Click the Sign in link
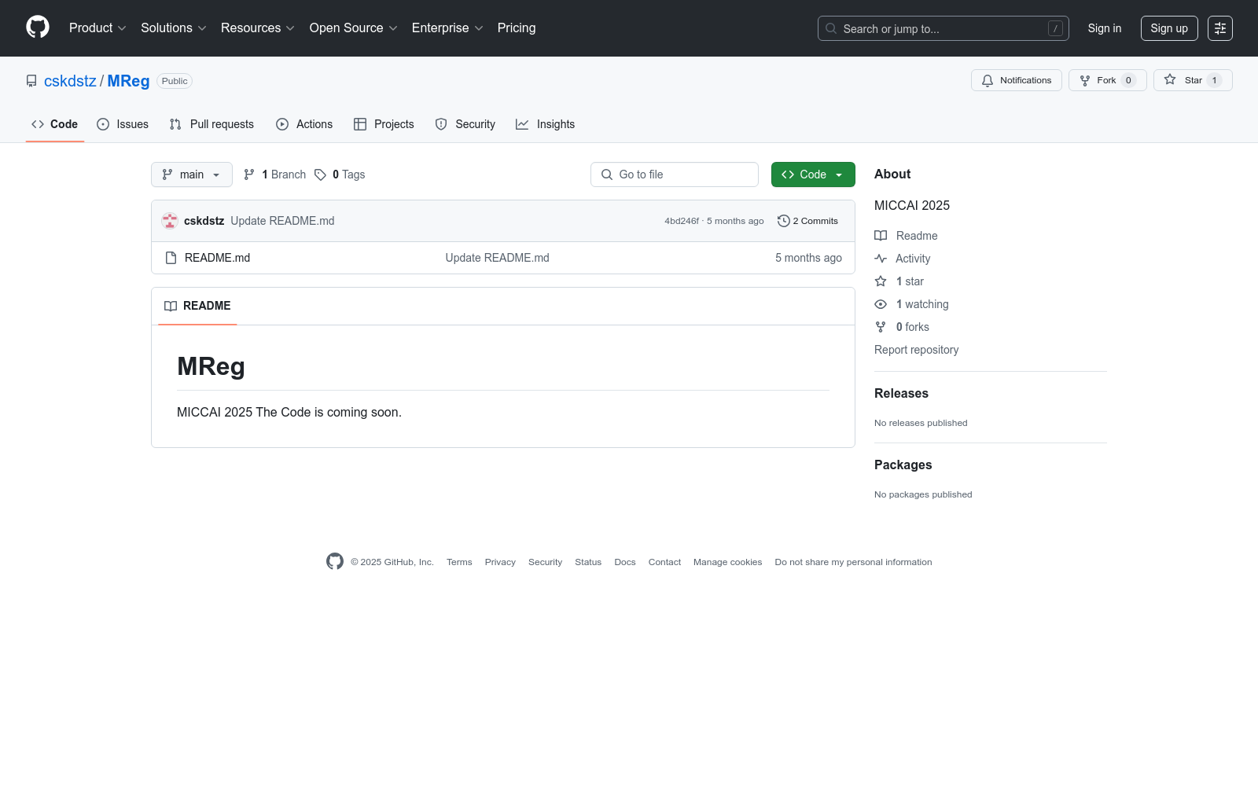 pyautogui.click(x=1105, y=28)
